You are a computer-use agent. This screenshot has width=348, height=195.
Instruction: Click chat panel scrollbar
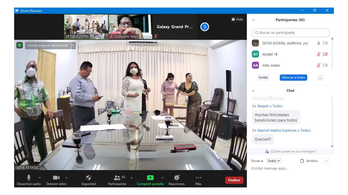pos(332,122)
